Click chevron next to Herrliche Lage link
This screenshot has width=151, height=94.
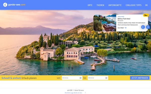(85, 93)
